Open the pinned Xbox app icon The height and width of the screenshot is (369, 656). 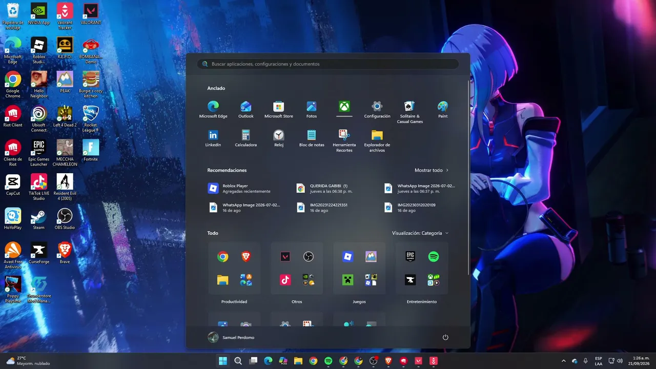click(x=344, y=106)
